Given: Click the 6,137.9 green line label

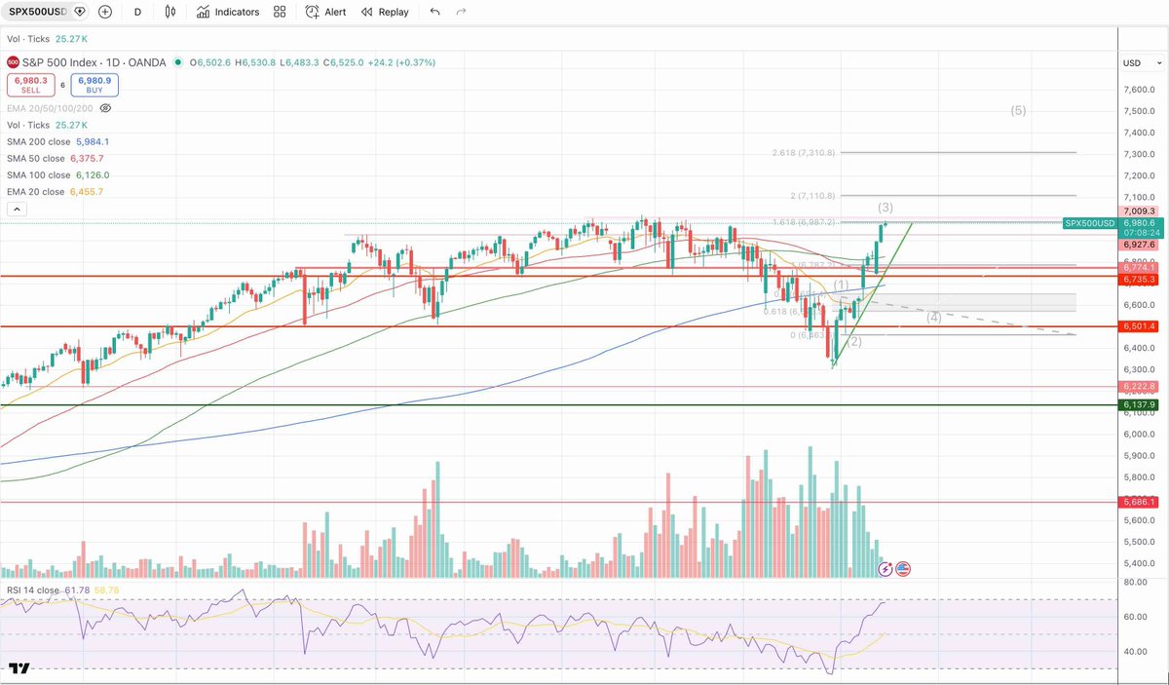Looking at the screenshot, I should 1138,404.
